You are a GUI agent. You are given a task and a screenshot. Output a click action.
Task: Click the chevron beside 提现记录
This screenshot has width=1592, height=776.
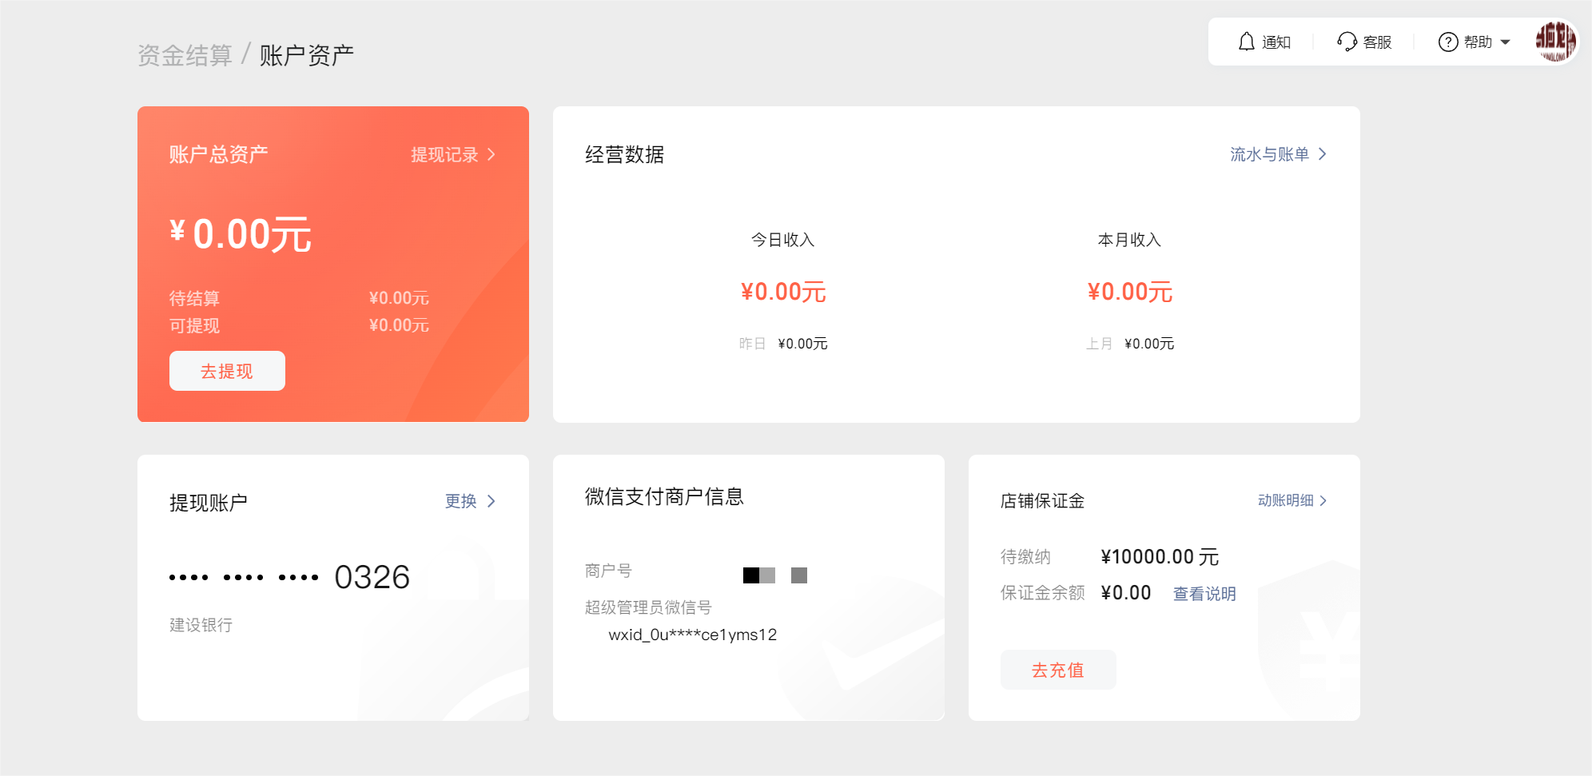coord(492,155)
